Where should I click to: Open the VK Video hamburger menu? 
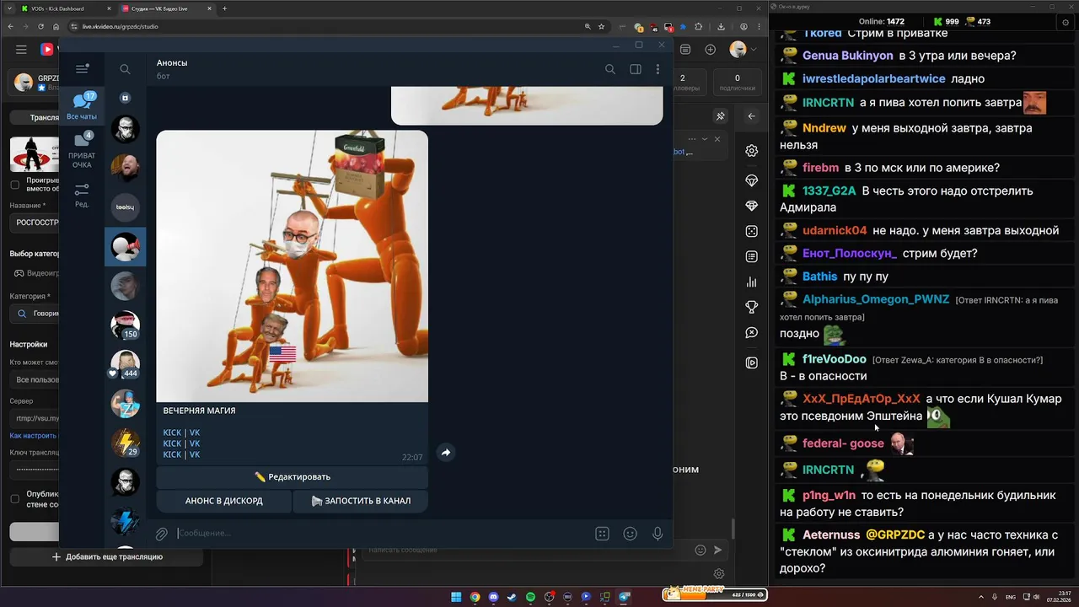[x=21, y=50]
